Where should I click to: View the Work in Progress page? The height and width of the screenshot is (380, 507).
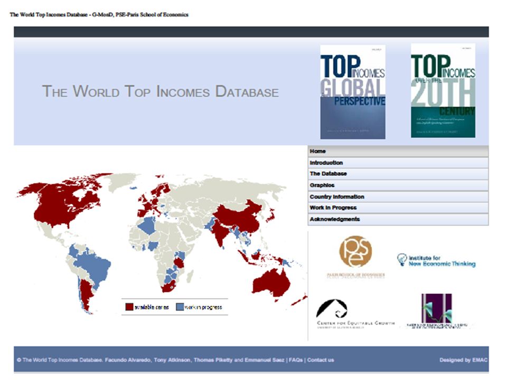coord(398,208)
